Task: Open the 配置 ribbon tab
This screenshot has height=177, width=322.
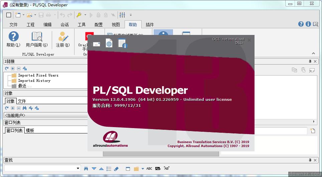Action: click(99, 25)
